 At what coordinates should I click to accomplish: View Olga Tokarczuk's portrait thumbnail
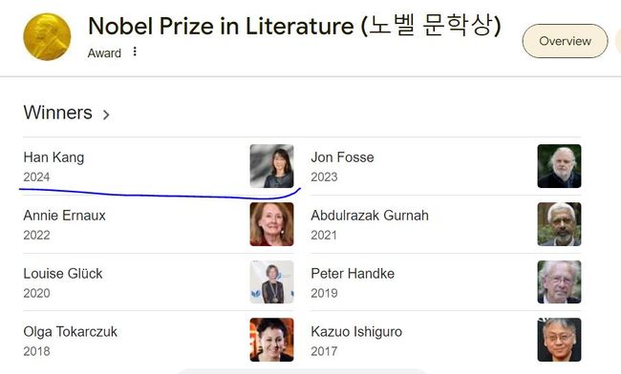point(271,340)
